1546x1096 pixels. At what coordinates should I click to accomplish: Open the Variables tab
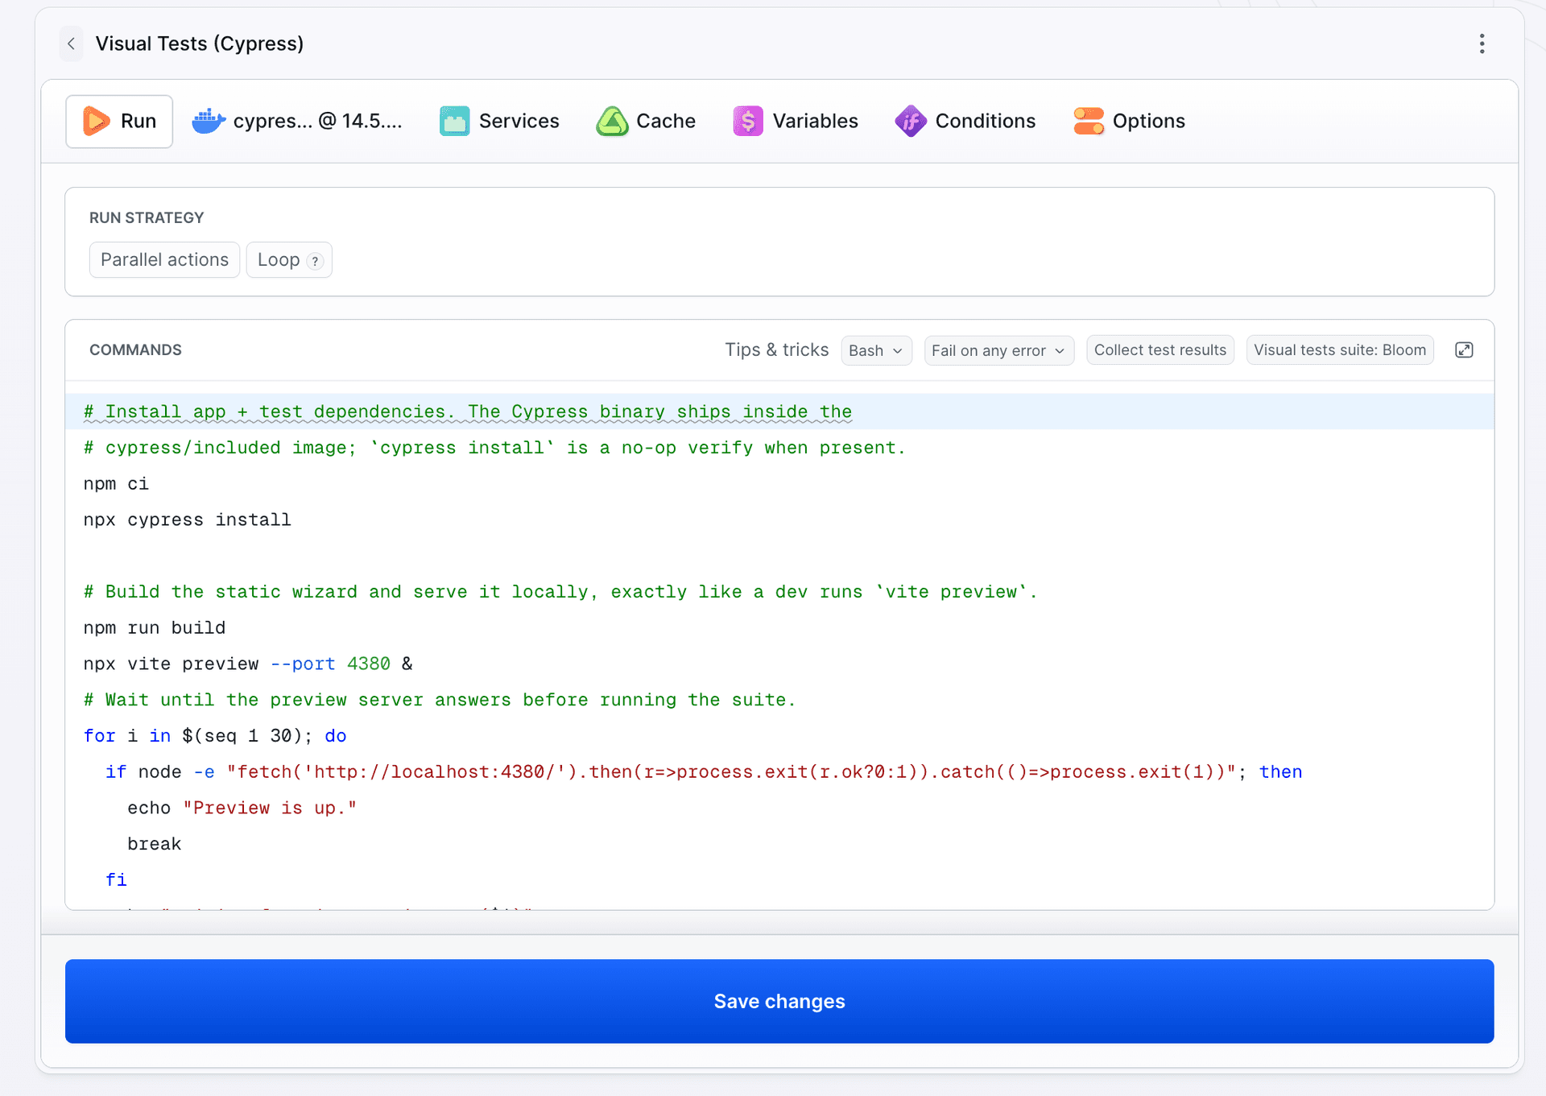point(796,121)
